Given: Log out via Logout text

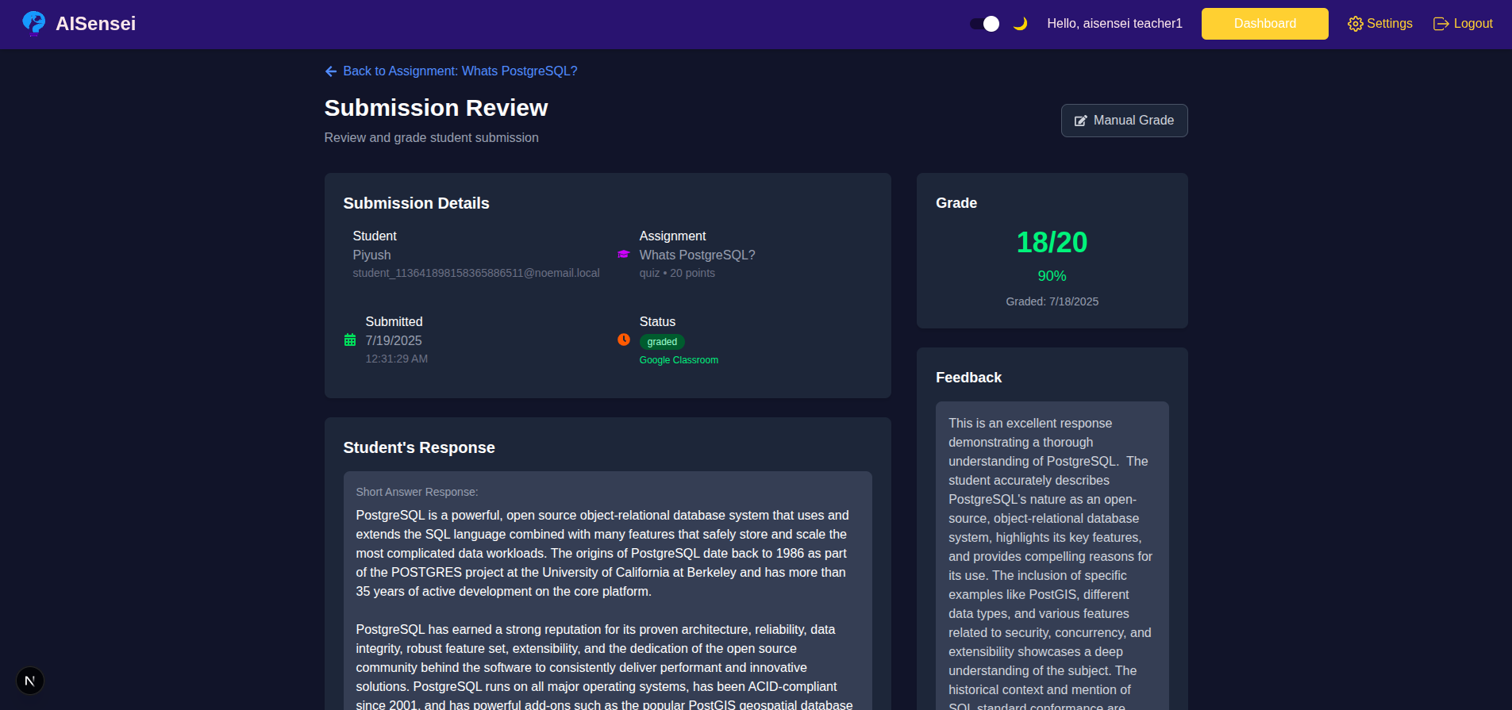Looking at the screenshot, I should pos(1473,24).
